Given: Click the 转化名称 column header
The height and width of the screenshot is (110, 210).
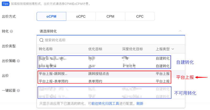Looking at the screenshot, I should pyautogui.click(x=46, y=49).
